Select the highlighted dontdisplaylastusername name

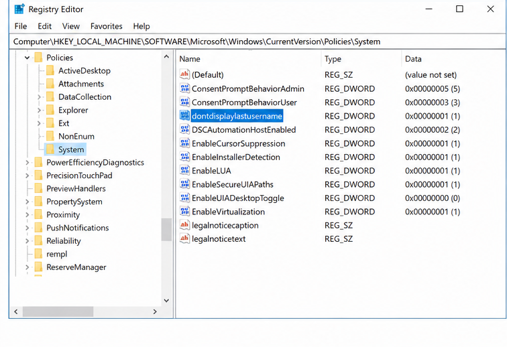237,116
